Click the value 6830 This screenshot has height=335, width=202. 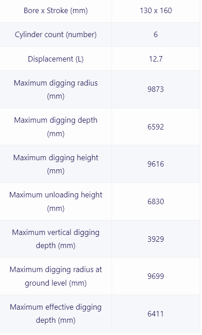[156, 201]
